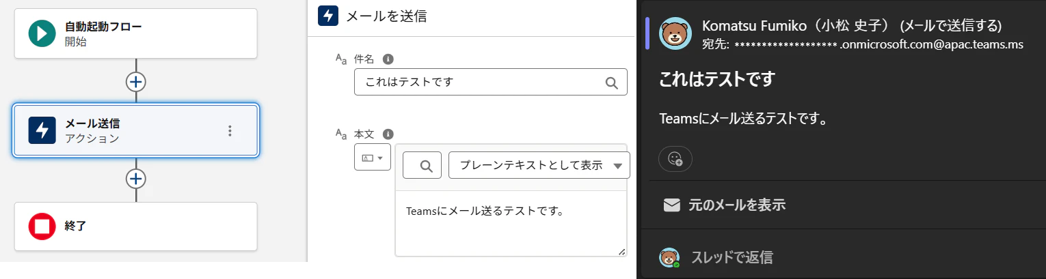
Task: Expand プレーンテキストとして表示 dropdown
Action: point(539,165)
